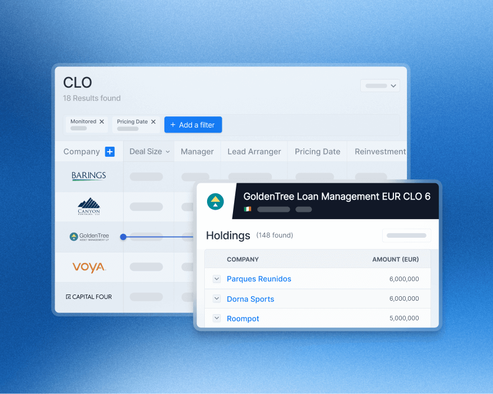
Task: Expand the Roompot holding row
Action: (216, 318)
